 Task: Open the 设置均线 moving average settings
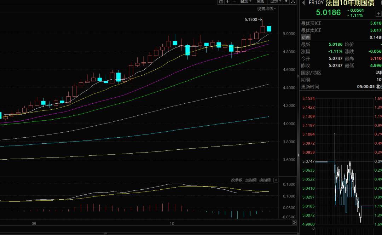[266, 9]
